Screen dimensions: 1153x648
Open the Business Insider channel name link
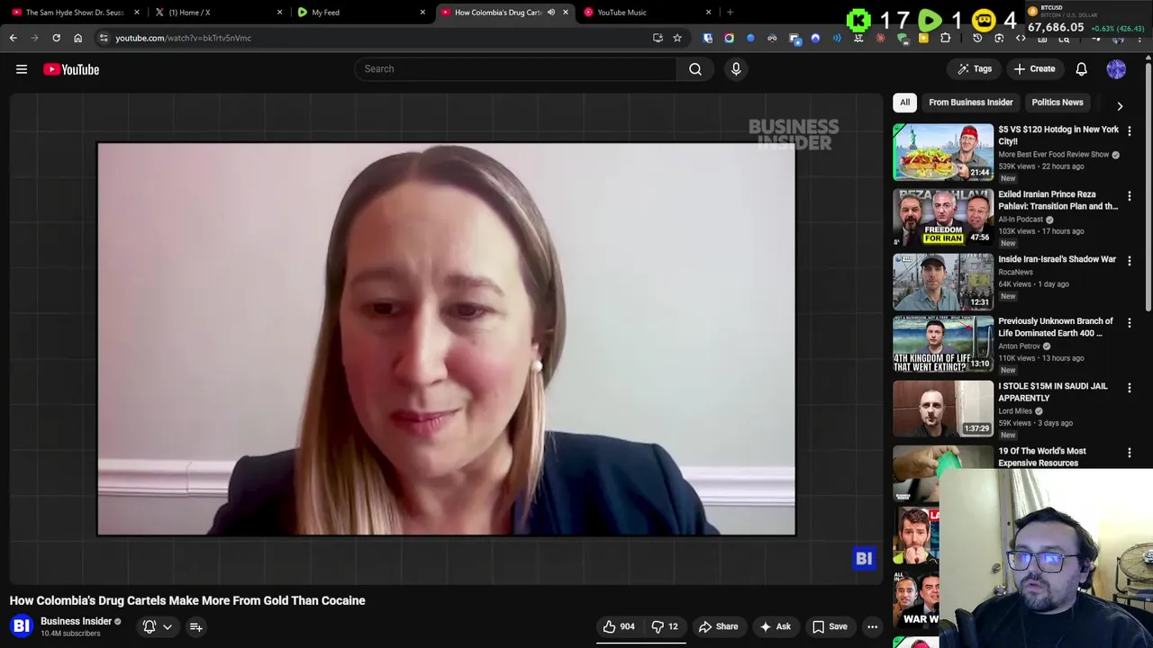click(x=76, y=621)
